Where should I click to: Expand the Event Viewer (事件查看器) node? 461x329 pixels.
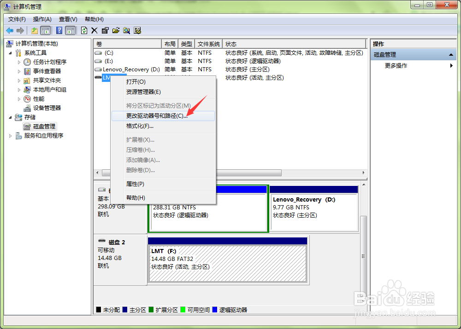point(19,71)
